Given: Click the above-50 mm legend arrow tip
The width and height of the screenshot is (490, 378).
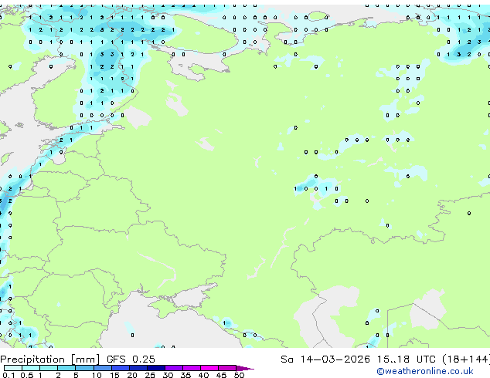Looking at the screenshot, I should coord(245,368).
